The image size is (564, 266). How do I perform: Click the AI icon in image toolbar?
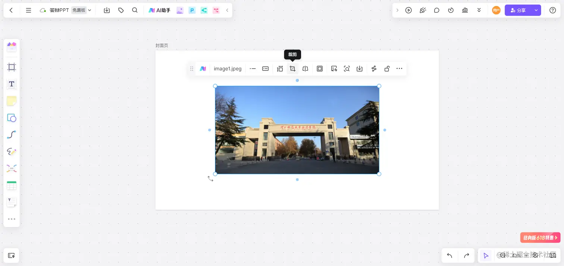(203, 69)
